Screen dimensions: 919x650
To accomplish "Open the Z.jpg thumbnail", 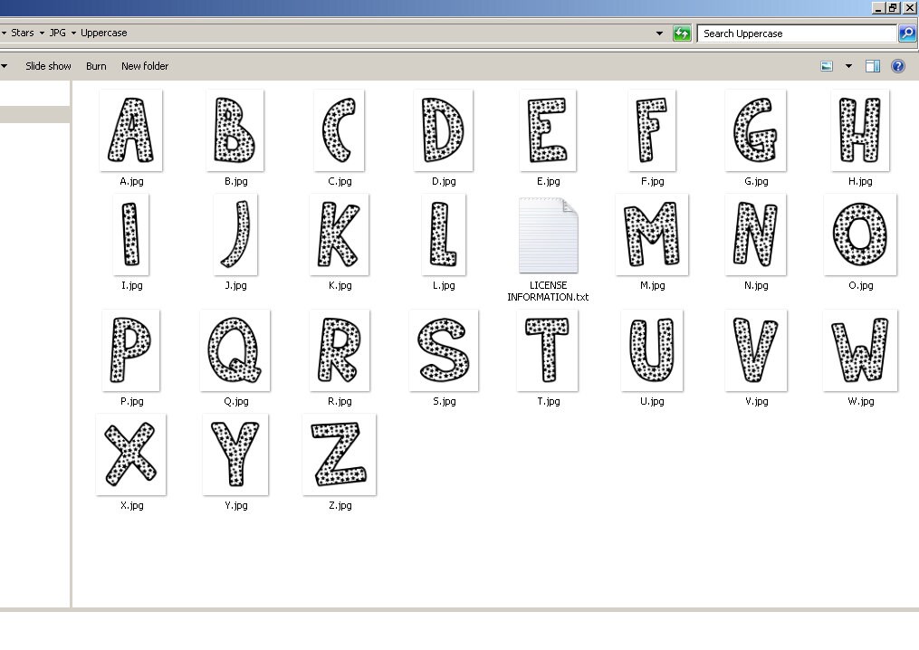I will (x=339, y=454).
